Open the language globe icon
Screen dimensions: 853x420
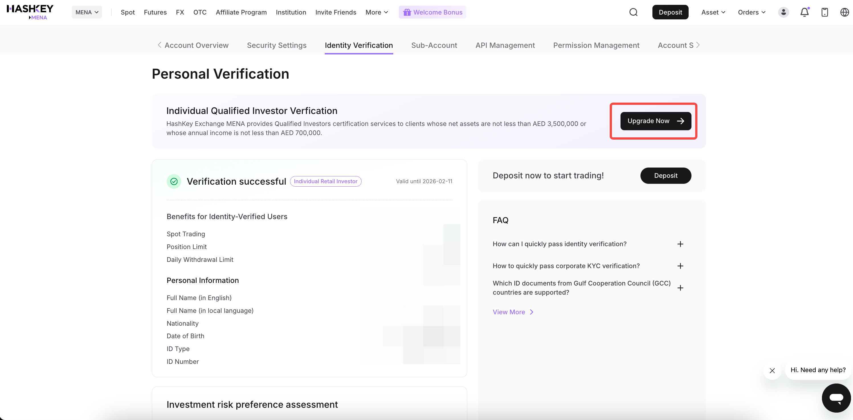click(x=844, y=12)
